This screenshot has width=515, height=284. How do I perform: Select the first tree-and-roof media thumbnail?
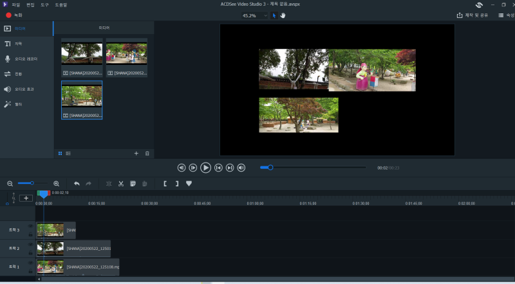click(x=82, y=58)
